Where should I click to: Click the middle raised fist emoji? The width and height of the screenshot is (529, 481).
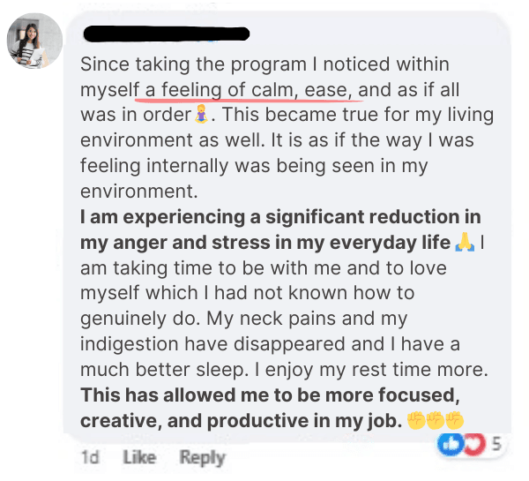point(435,421)
